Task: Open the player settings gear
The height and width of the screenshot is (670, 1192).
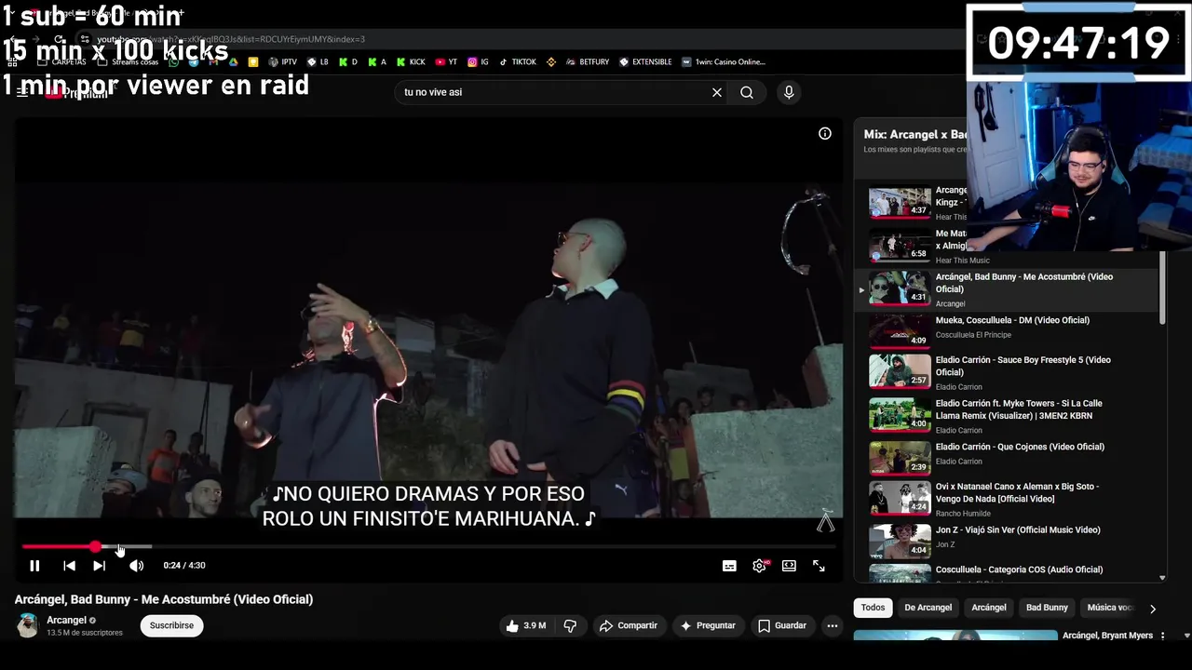Action: pyautogui.click(x=760, y=566)
